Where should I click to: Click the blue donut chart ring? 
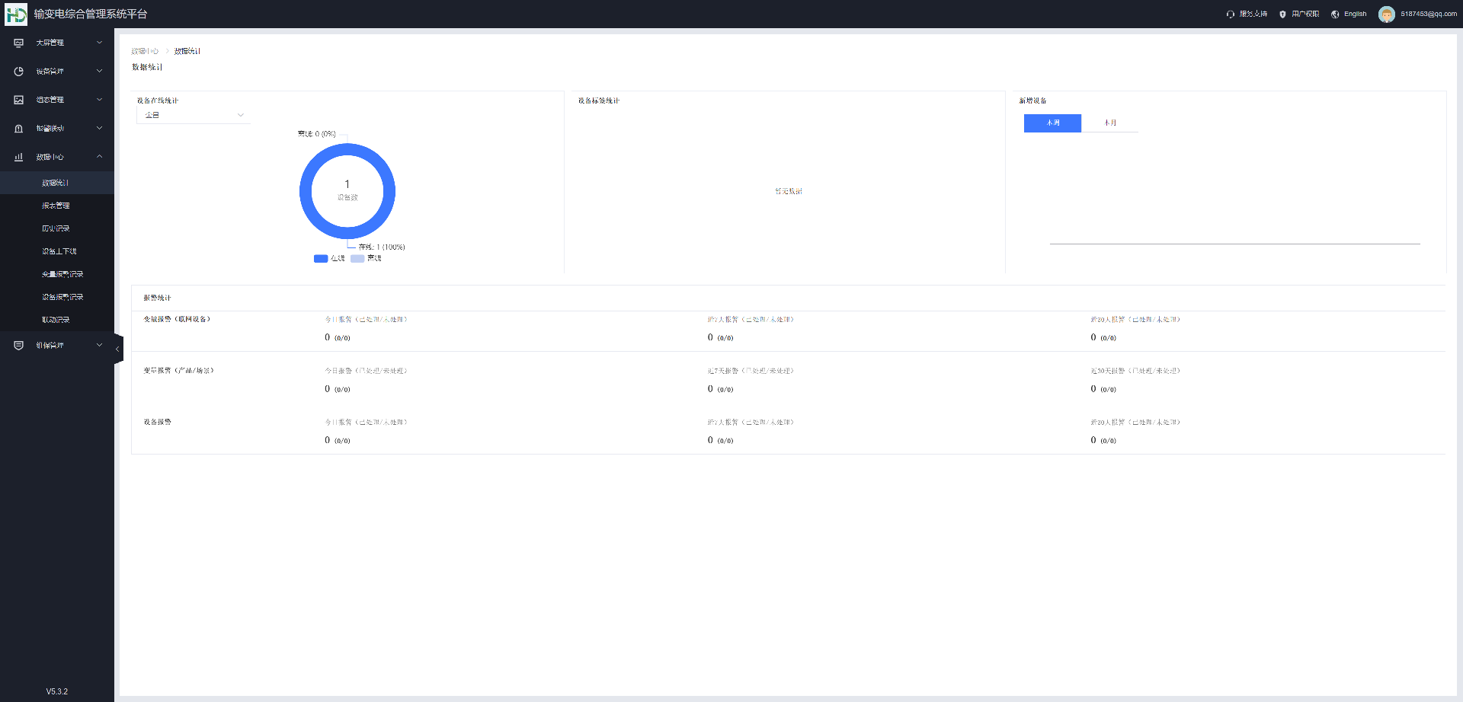305,191
